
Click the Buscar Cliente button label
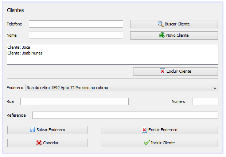click(177, 24)
